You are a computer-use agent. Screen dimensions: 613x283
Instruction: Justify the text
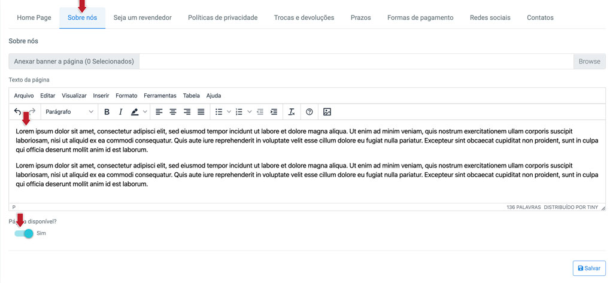(x=201, y=112)
